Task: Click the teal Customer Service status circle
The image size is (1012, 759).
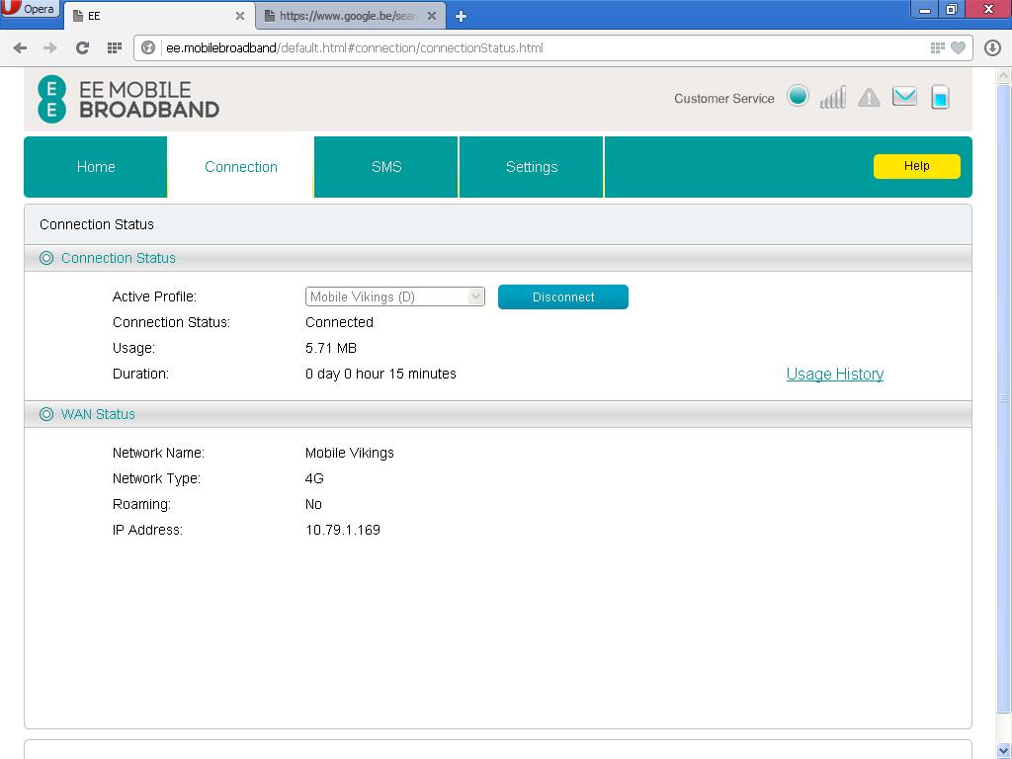Action: pos(798,96)
